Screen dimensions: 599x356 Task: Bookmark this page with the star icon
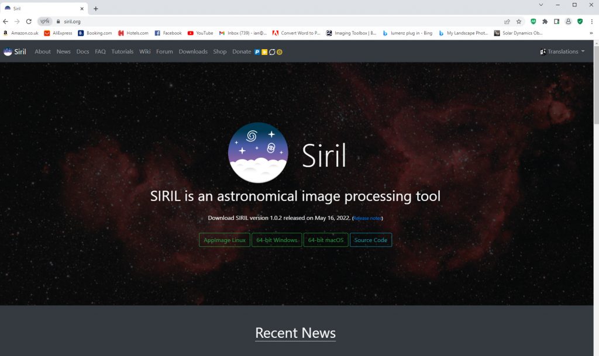click(519, 22)
